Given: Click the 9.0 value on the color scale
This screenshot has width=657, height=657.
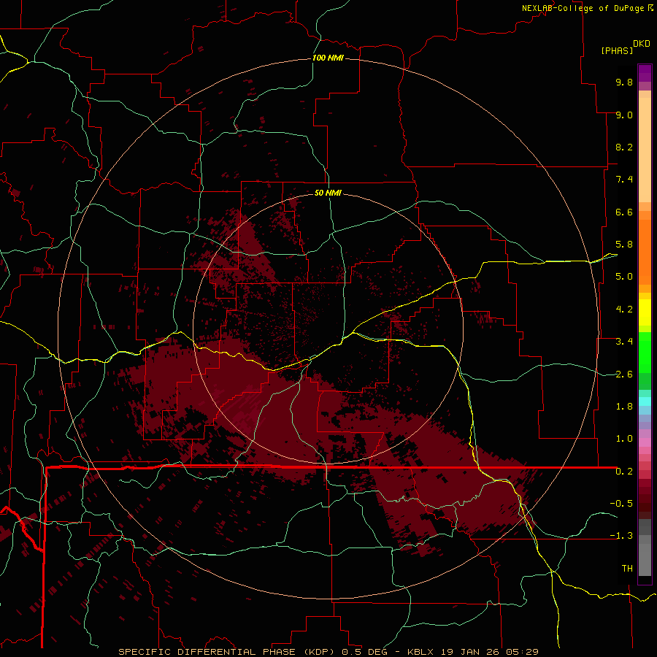Looking at the screenshot, I should [624, 115].
